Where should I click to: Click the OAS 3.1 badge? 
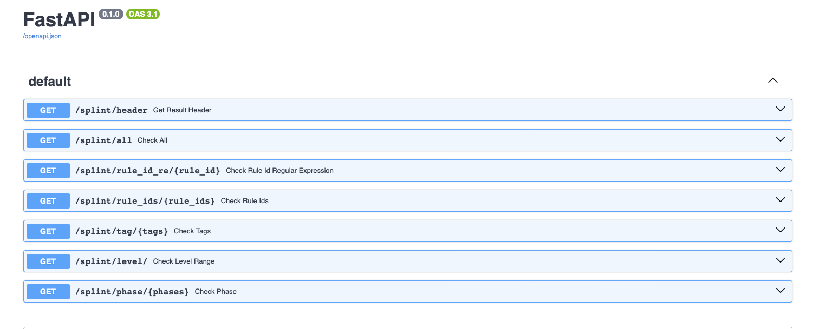(x=143, y=14)
